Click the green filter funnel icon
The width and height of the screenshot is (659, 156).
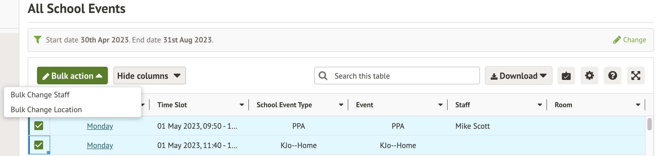38,40
